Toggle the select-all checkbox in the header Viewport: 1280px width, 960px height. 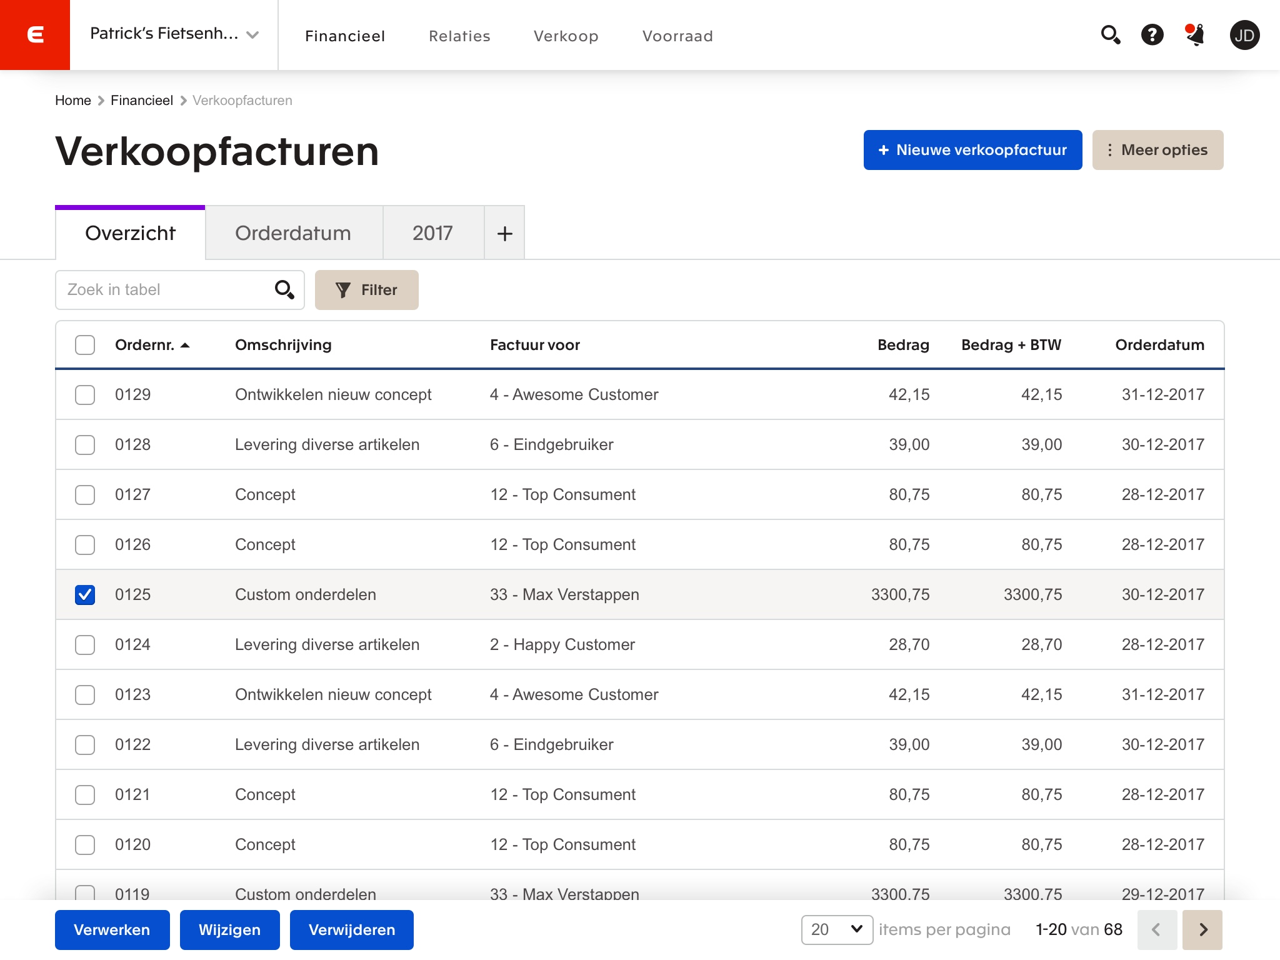click(85, 344)
